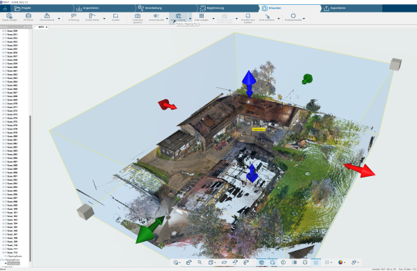417x271 pixels.
Task: Open the Punkte messen dropdown arrow
Action: 104,19
